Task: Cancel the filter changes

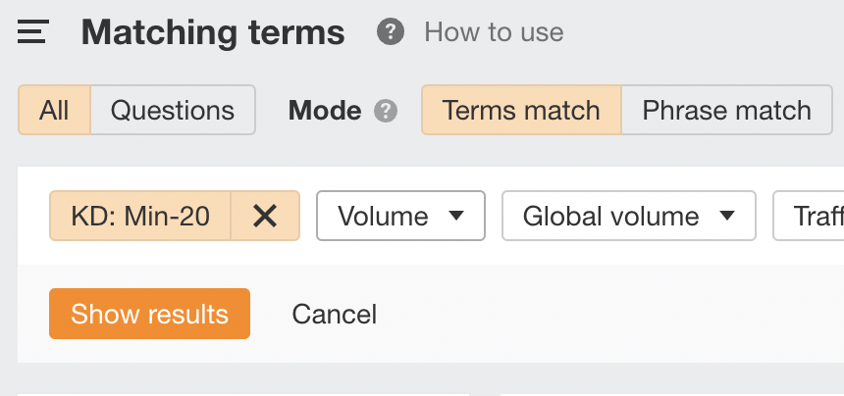Action: pos(335,314)
